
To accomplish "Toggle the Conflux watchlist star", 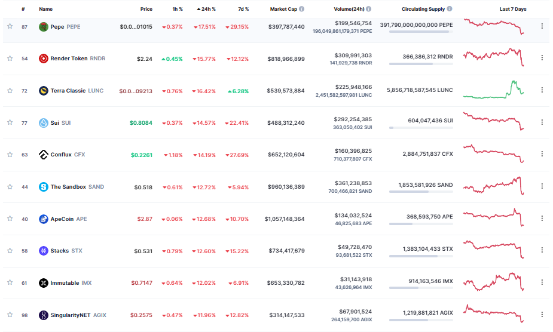I will (x=10, y=155).
